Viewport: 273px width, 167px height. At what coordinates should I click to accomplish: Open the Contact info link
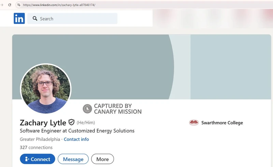[x=76, y=139]
